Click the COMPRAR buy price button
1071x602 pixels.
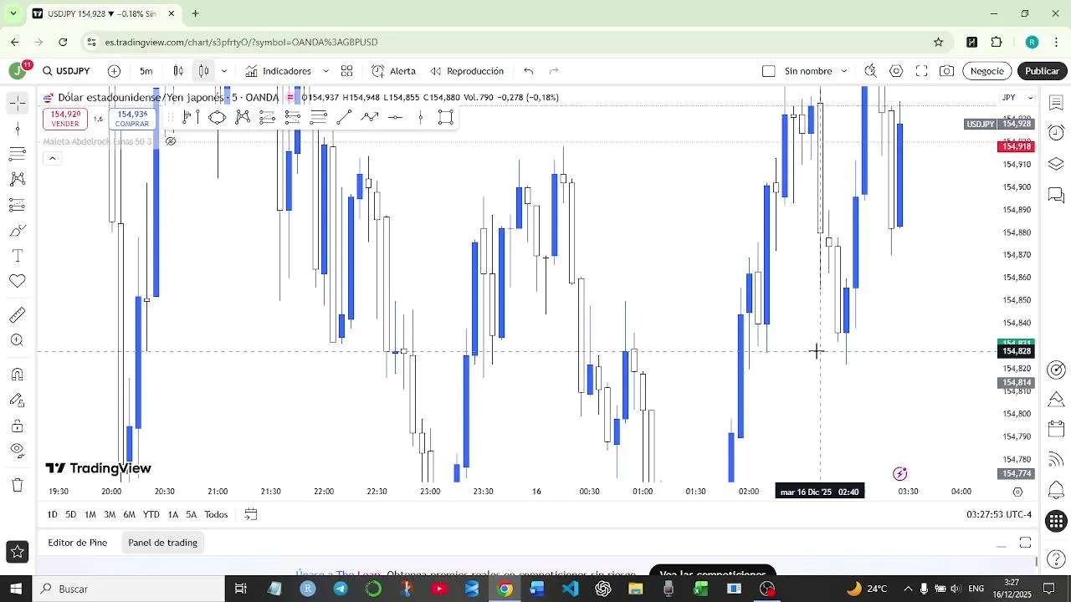132,119
